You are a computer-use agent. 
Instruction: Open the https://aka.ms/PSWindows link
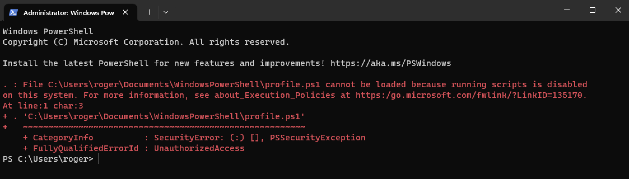pyautogui.click(x=390, y=63)
